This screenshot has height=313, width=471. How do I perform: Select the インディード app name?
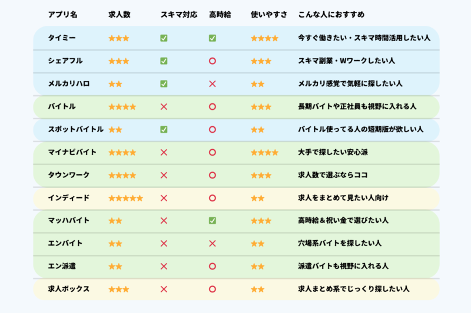[x=69, y=198]
